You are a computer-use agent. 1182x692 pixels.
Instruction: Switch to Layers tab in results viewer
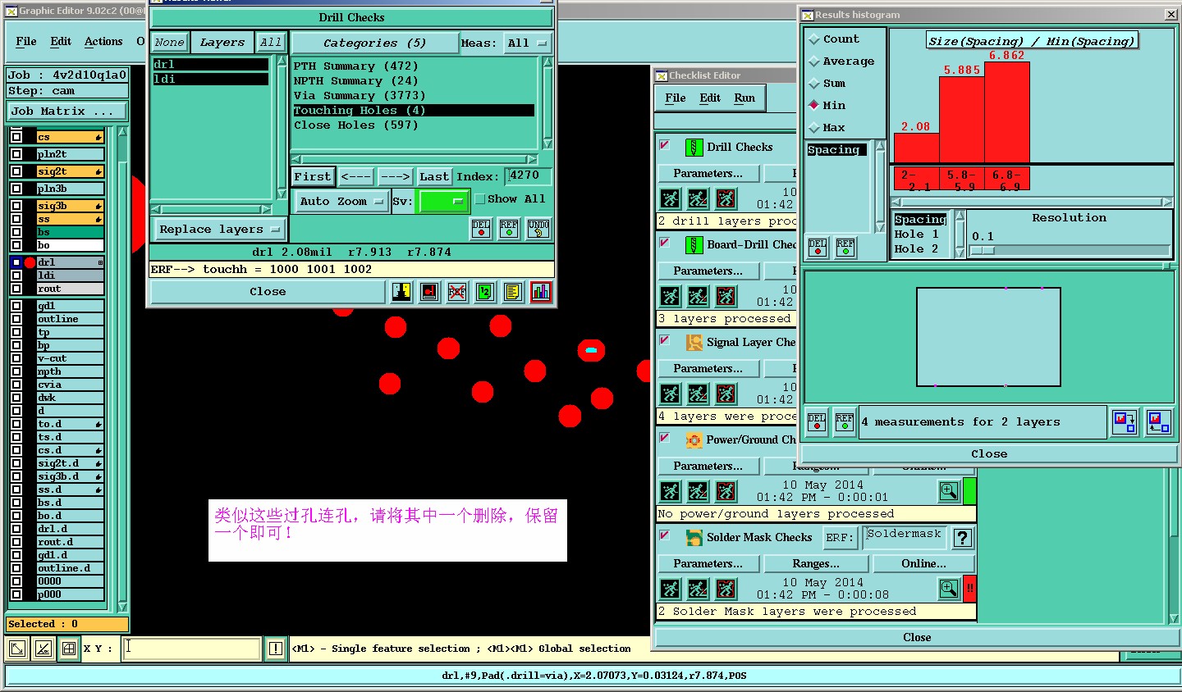tap(222, 43)
